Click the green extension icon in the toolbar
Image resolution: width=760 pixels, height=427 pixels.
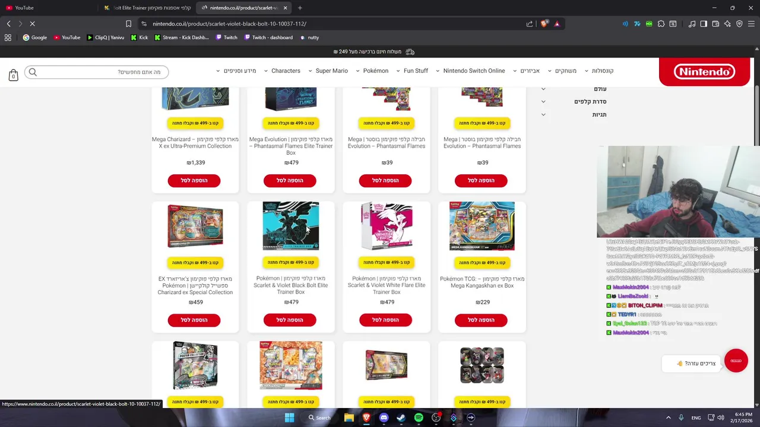click(649, 24)
